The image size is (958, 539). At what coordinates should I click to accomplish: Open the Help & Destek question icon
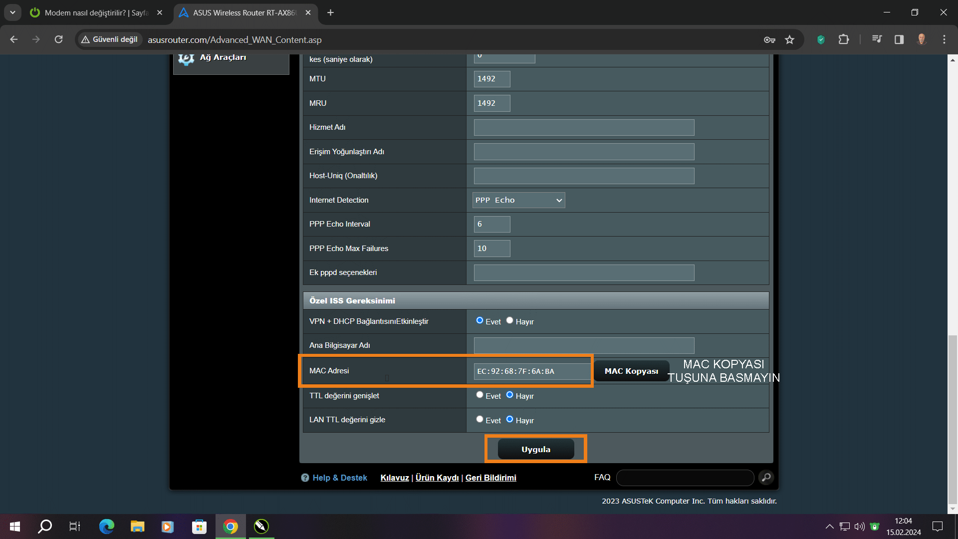tap(305, 478)
